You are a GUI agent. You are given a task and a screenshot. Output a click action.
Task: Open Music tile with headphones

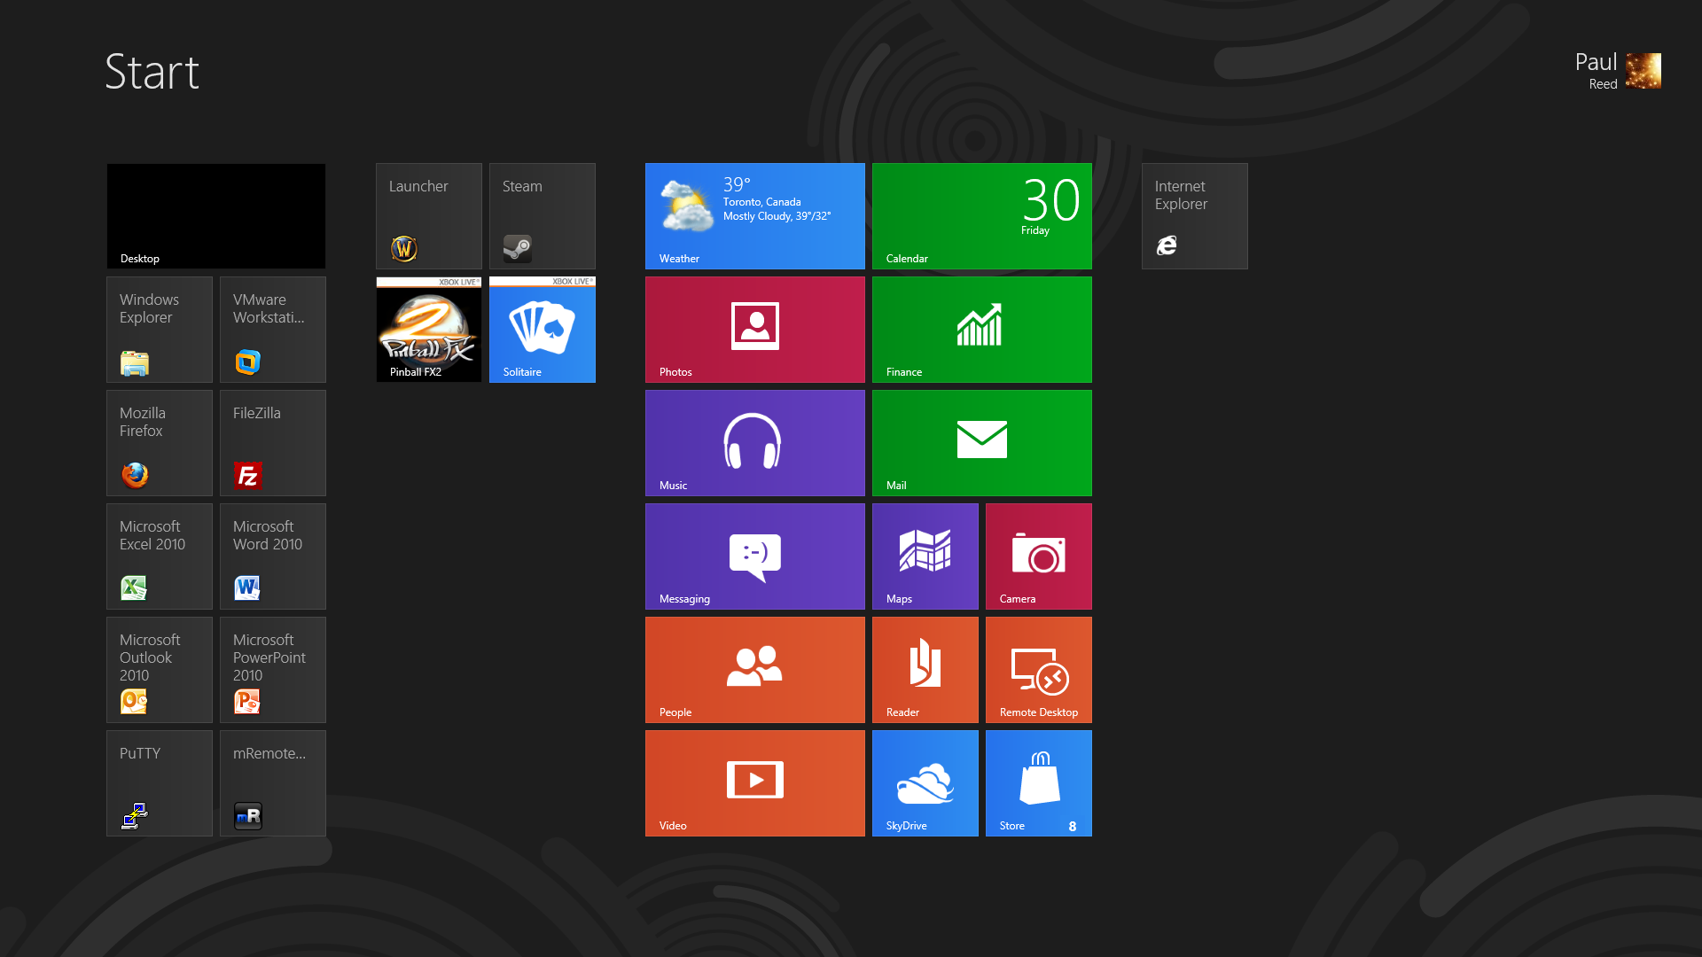click(x=755, y=443)
